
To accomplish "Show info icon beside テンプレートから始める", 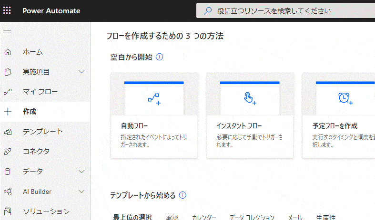I will 182,195.
